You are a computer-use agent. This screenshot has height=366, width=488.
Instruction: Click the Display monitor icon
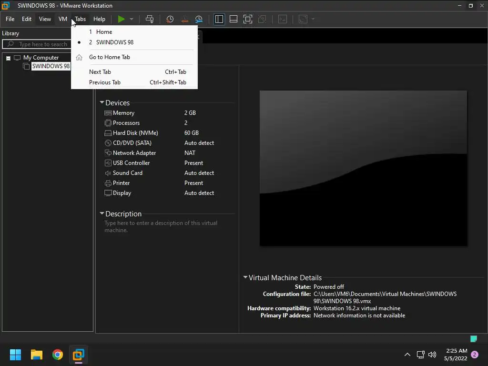click(108, 193)
